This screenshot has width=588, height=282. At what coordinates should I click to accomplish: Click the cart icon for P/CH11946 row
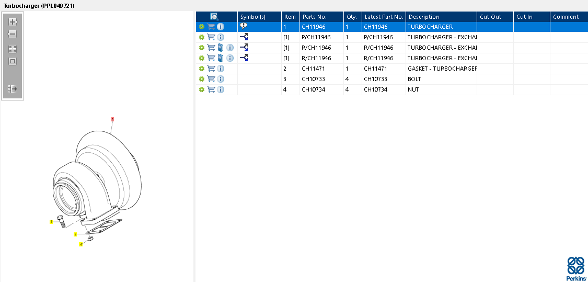tap(211, 37)
